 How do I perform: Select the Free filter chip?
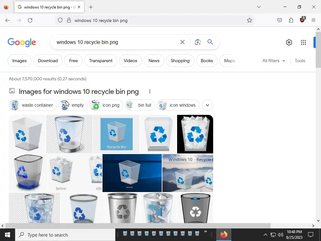(73, 61)
